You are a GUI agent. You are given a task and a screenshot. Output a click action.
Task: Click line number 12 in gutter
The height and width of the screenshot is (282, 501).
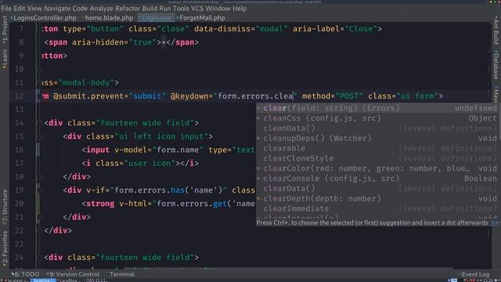pyautogui.click(x=19, y=96)
